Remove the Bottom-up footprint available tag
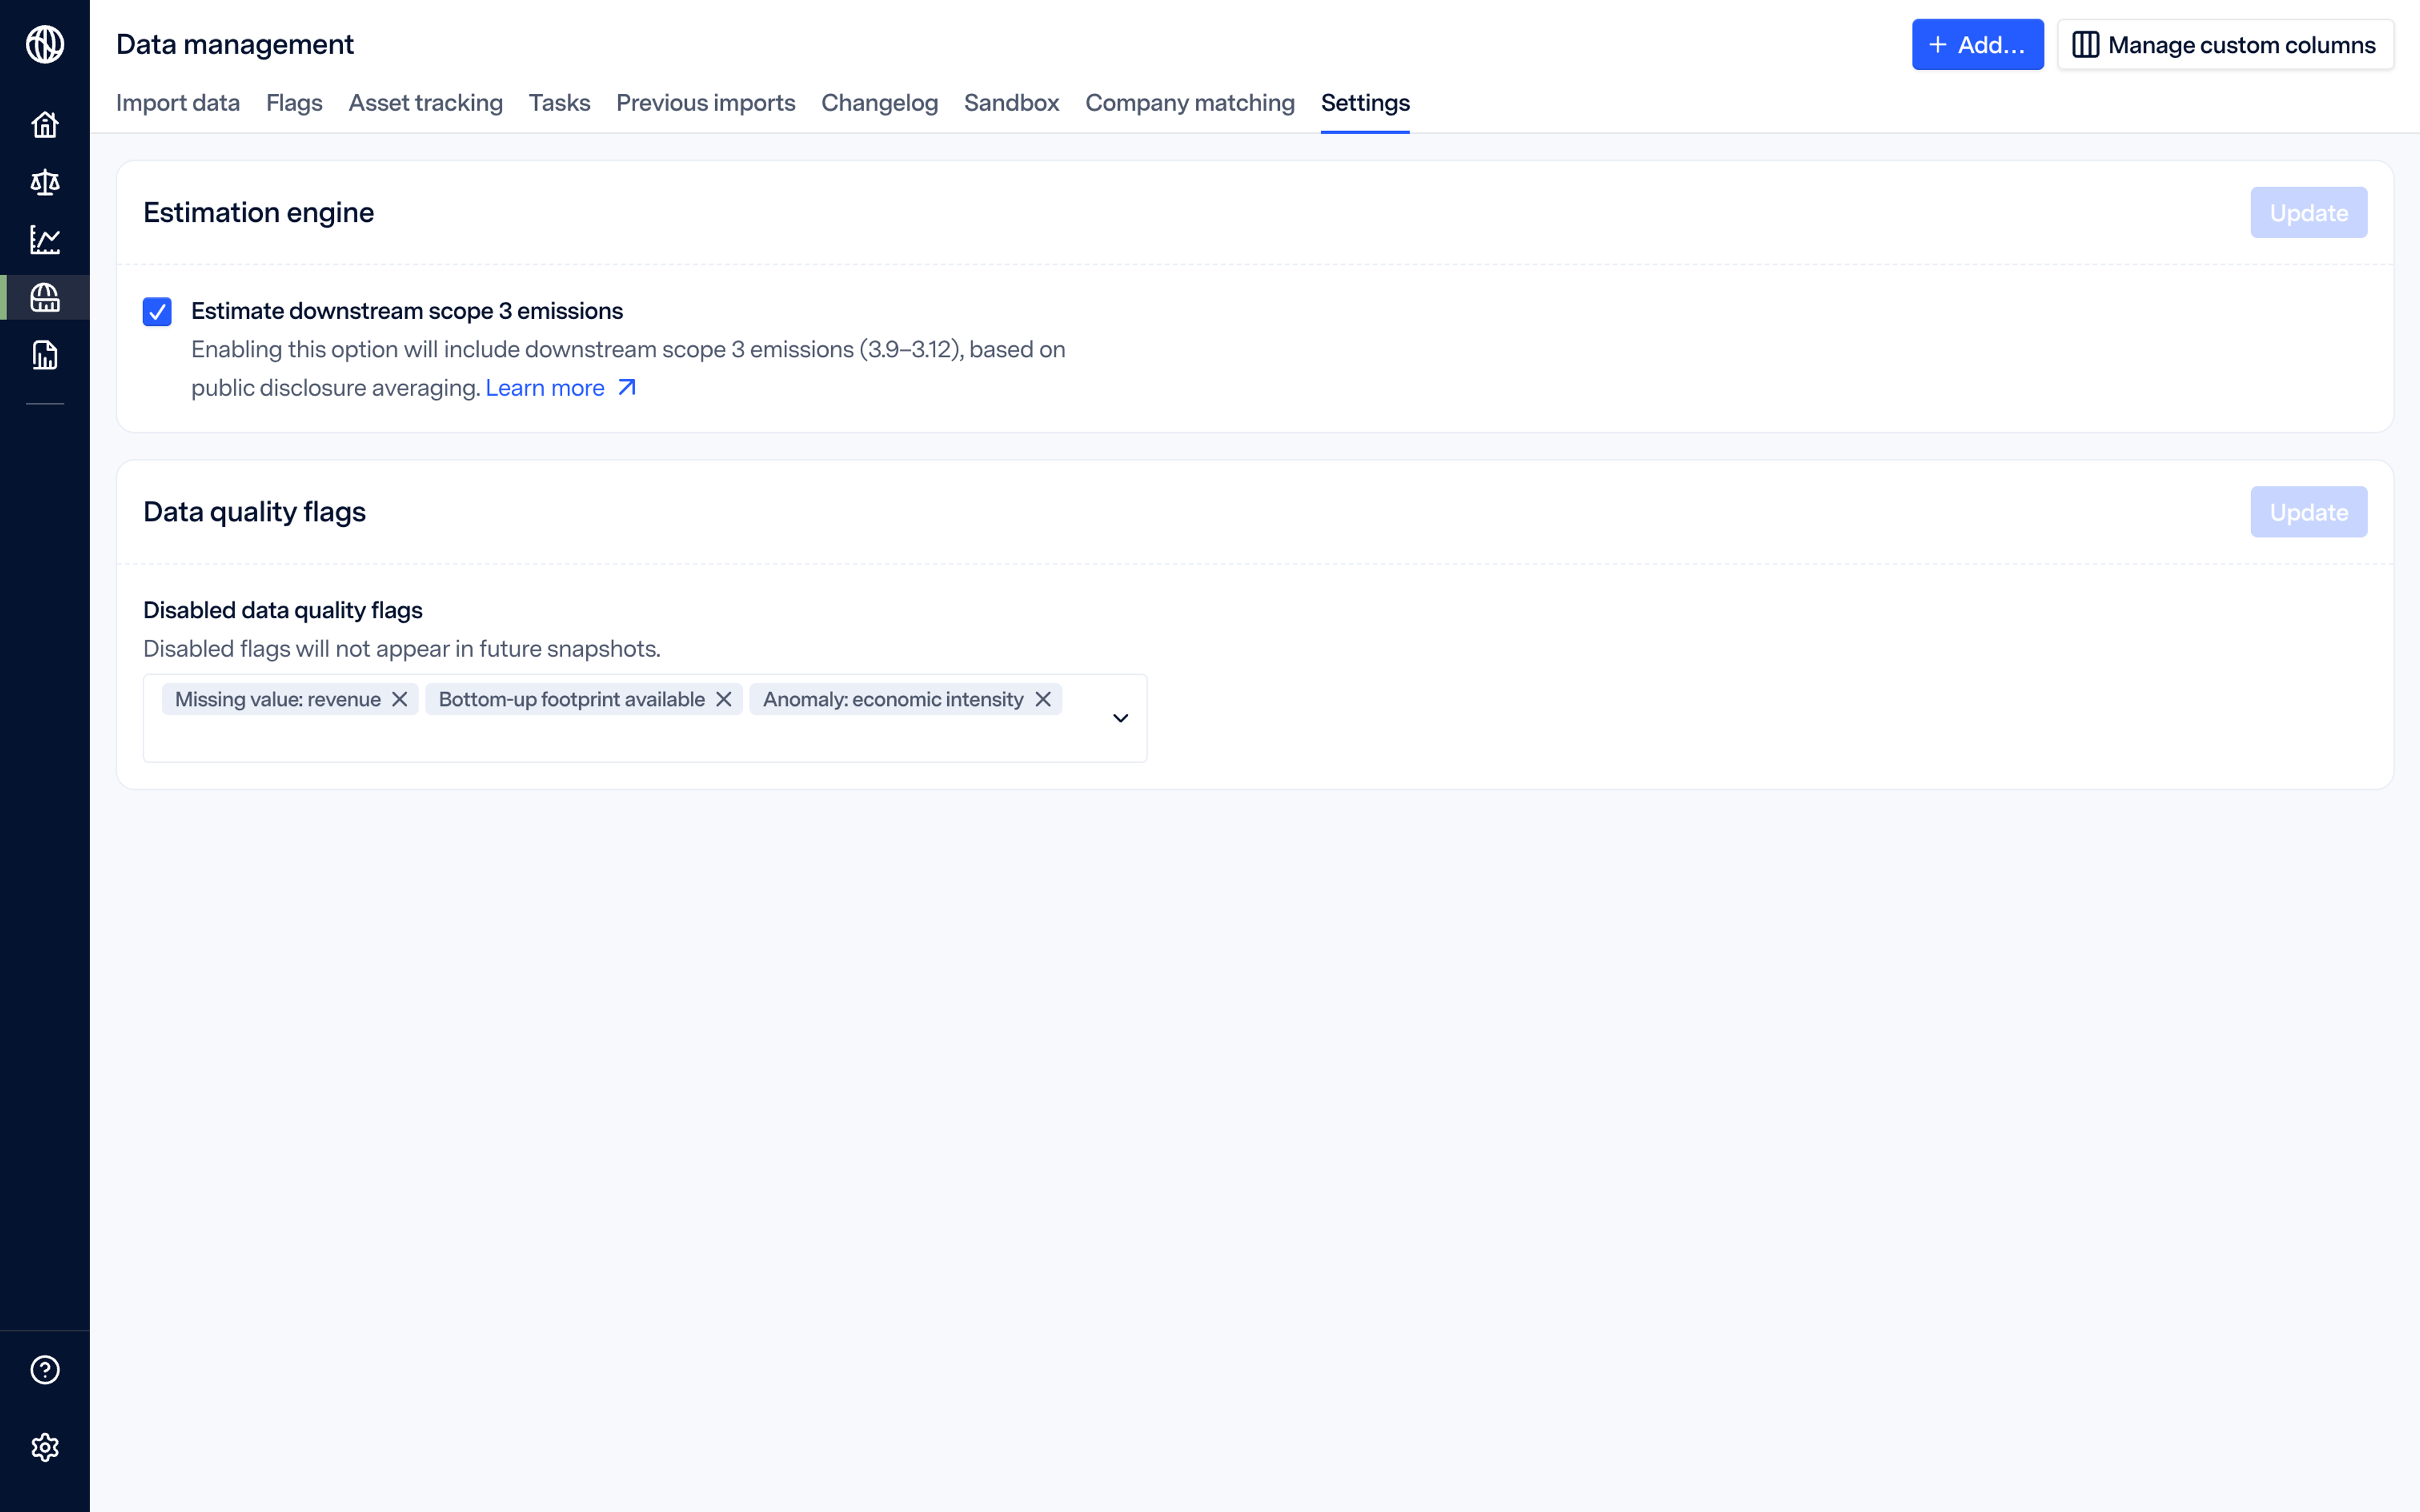 tap(723, 699)
